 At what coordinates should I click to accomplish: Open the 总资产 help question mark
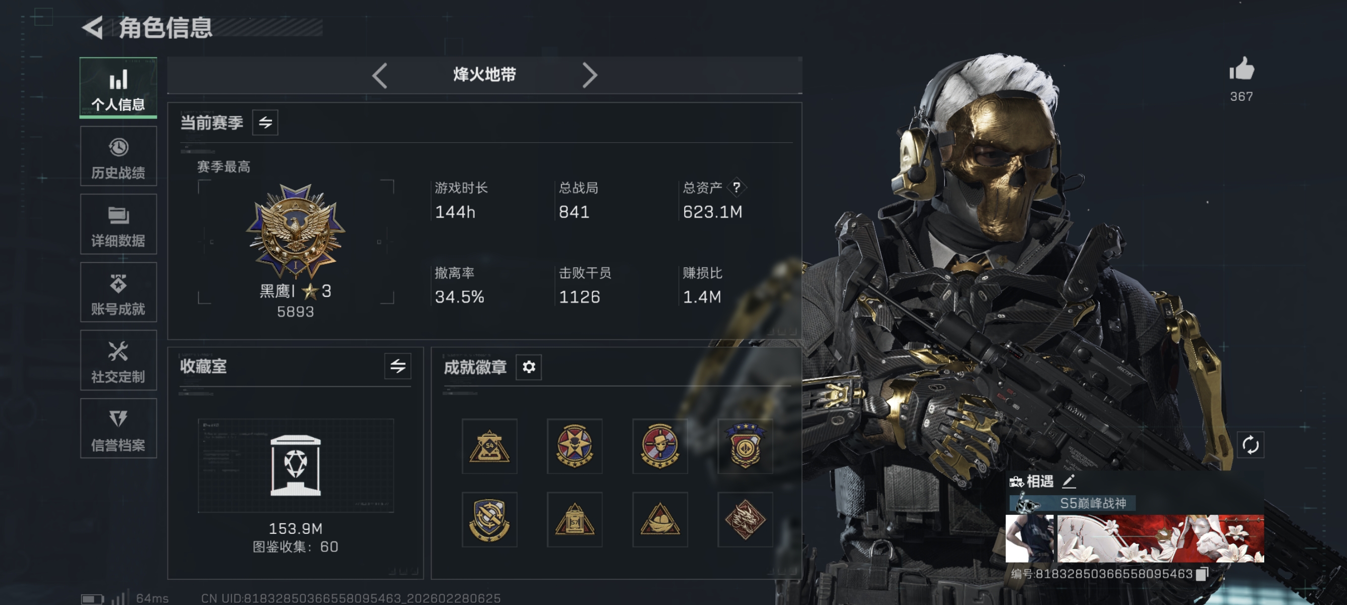[x=736, y=187]
